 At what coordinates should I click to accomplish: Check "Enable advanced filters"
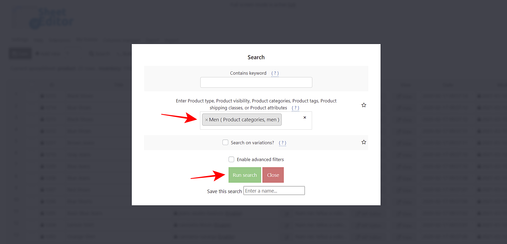tap(231, 159)
